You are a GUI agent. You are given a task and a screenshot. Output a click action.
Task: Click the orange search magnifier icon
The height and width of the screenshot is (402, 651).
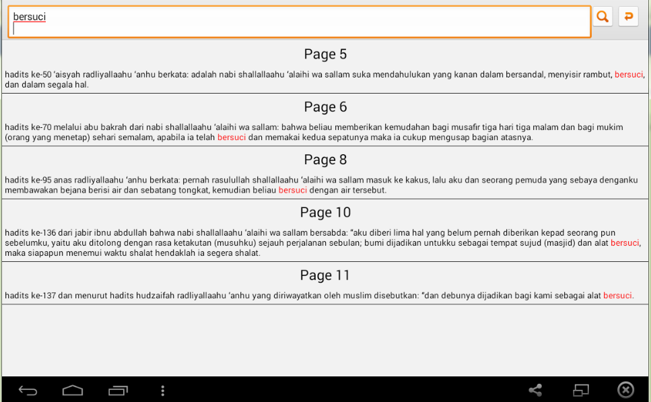603,17
